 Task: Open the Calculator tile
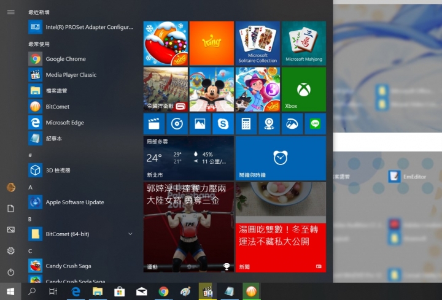pyautogui.click(x=246, y=124)
